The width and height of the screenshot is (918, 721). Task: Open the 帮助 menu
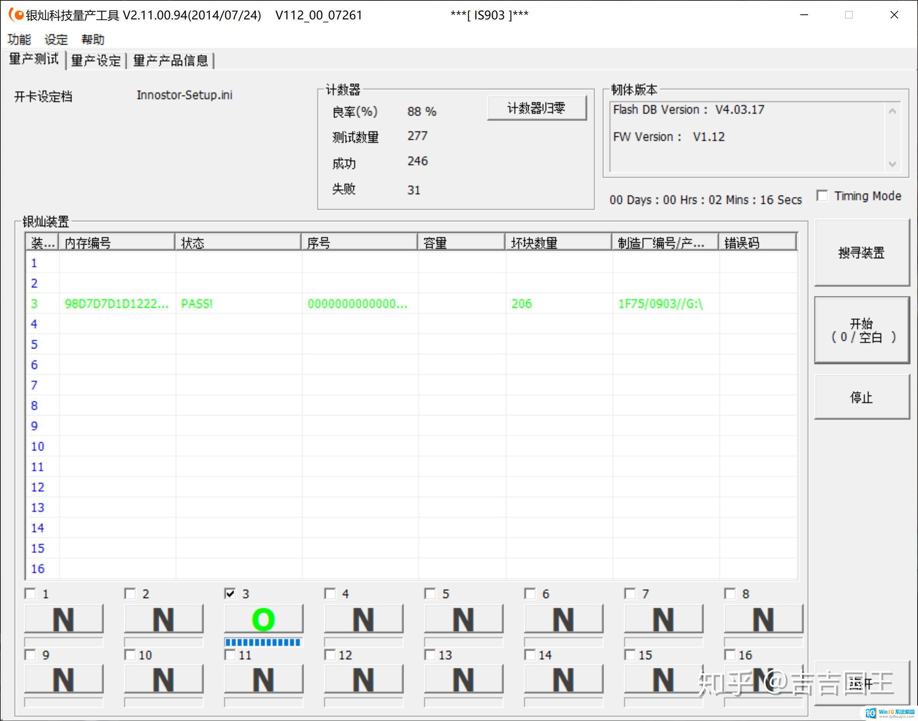pos(93,40)
